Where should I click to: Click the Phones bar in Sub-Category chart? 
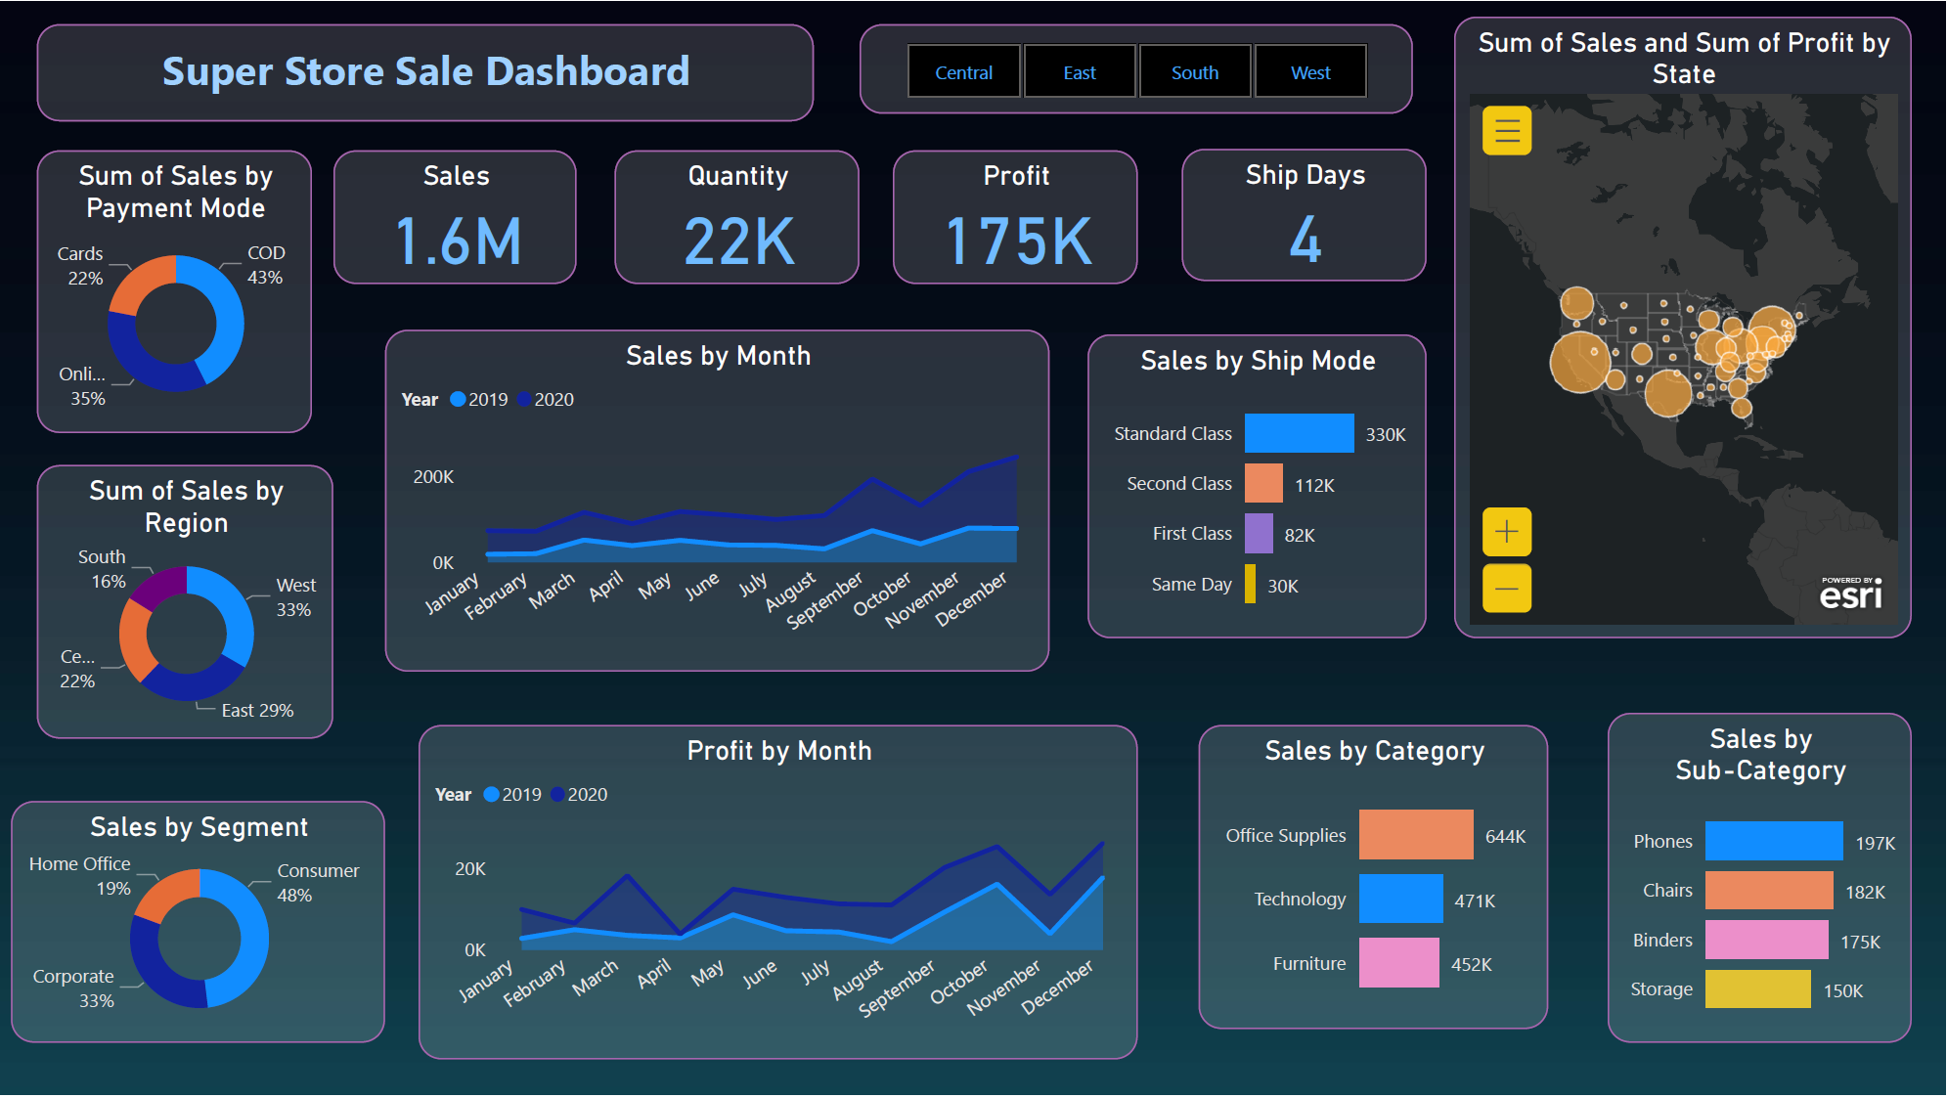[1773, 841]
